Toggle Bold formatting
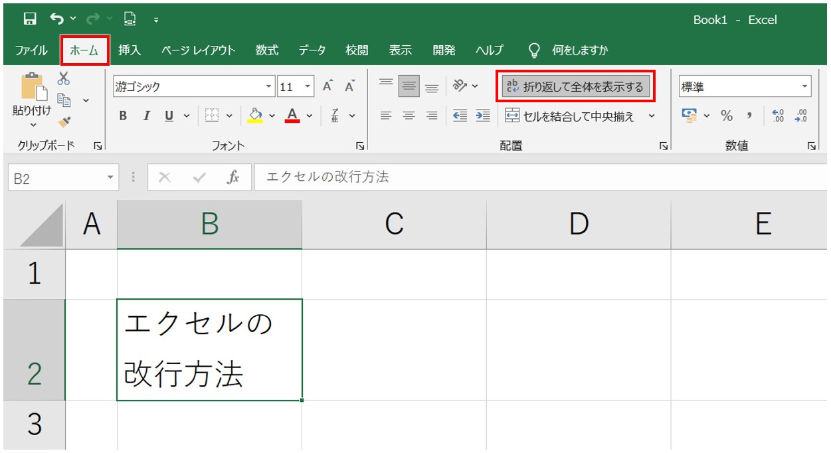The image size is (831, 453). coord(123,116)
